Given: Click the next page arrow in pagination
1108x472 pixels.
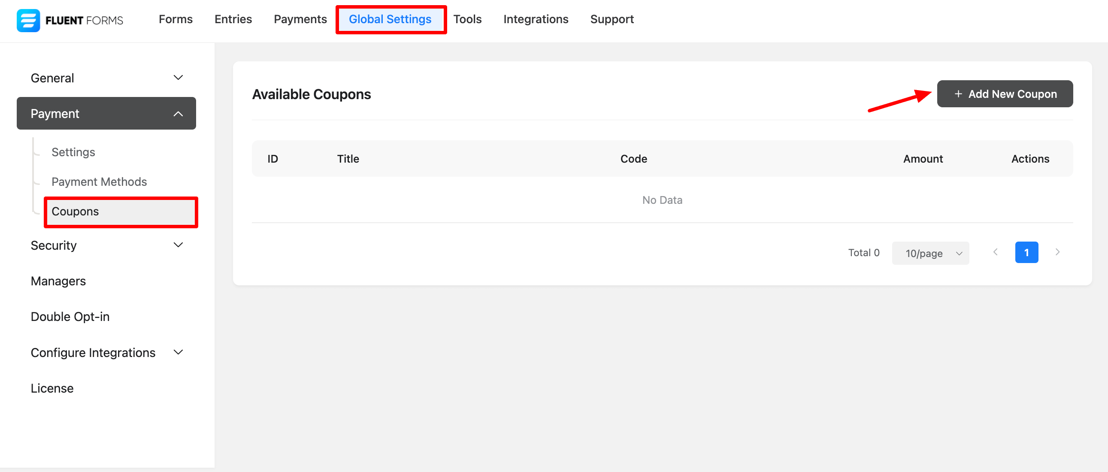Looking at the screenshot, I should (x=1057, y=252).
